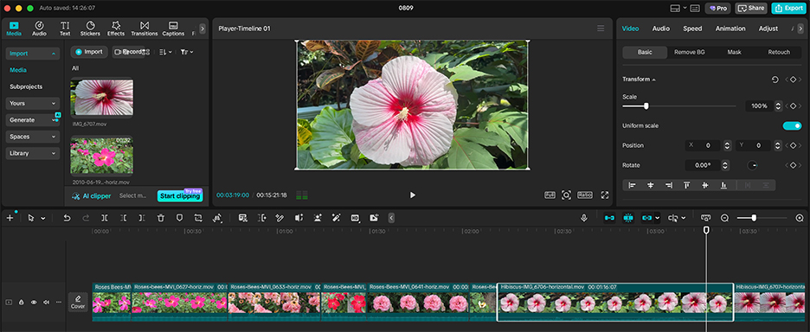Click the fit-timeline preview icon beside zoom out
Screen dimensions: 810x332
click(705, 218)
